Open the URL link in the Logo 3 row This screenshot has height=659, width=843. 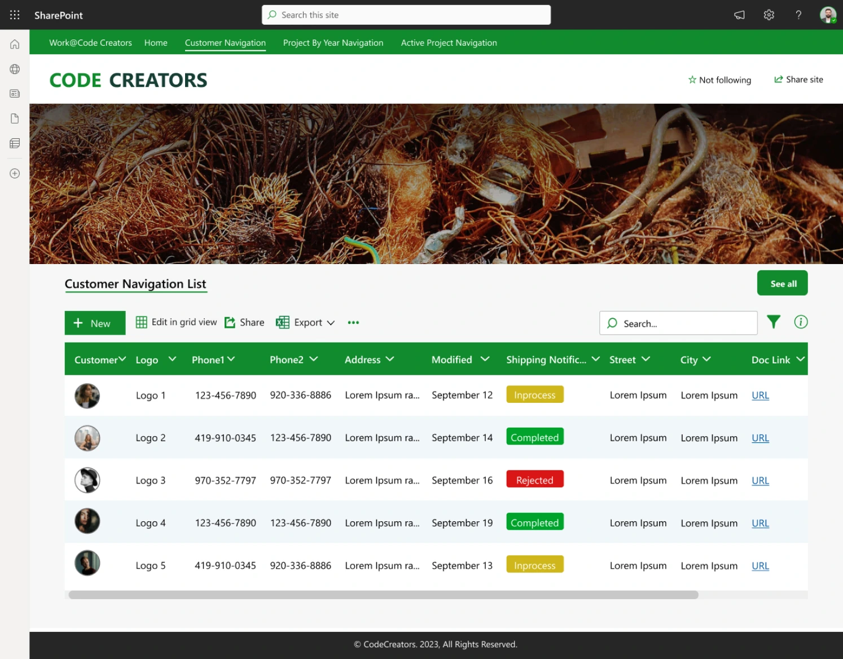[x=760, y=480]
